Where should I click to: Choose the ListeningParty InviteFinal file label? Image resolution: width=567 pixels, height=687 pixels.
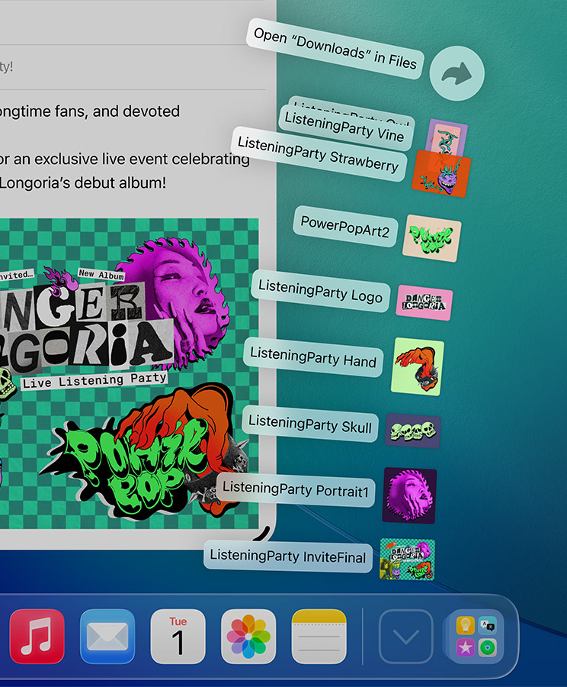(288, 556)
